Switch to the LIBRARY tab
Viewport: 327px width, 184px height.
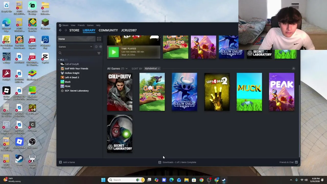tap(89, 30)
